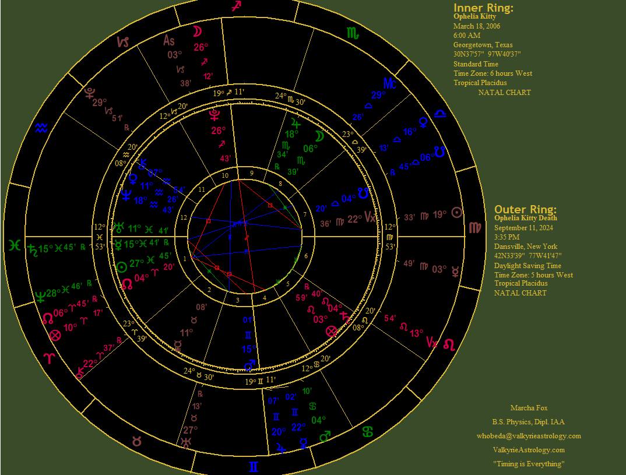Screen dimensions: 626x475
Task: Click the Leo sign glyph on outer rim
Action: 449,344
